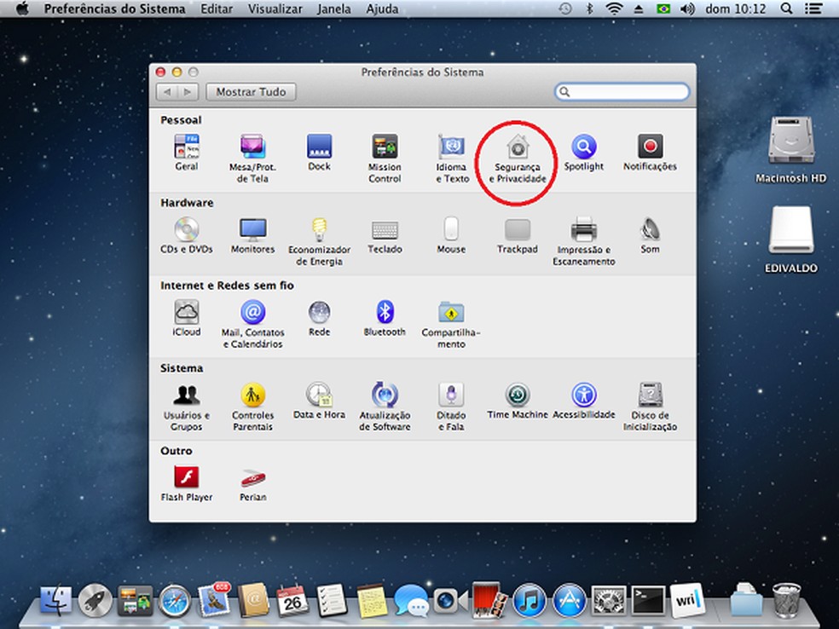Image resolution: width=839 pixels, height=629 pixels.
Task: Go back with the left arrow button
Action: click(x=167, y=92)
